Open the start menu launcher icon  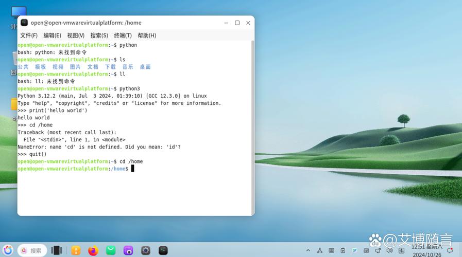coord(8,250)
